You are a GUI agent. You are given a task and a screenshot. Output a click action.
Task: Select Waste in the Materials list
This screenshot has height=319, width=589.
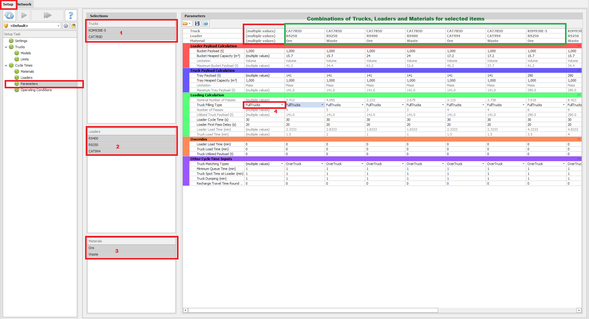click(x=93, y=254)
